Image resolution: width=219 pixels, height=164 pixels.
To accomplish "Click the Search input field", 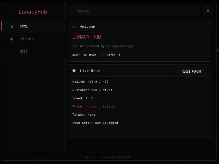I will click(134, 11).
